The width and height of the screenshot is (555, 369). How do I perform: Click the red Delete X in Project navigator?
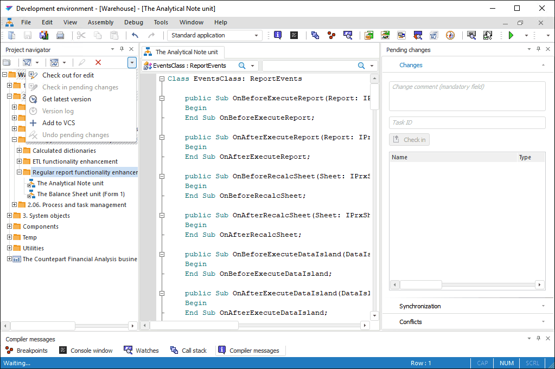click(98, 63)
